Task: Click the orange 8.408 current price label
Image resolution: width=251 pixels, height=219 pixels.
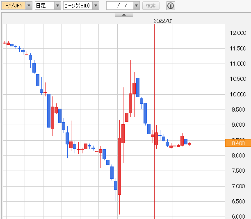Action: 238,143
